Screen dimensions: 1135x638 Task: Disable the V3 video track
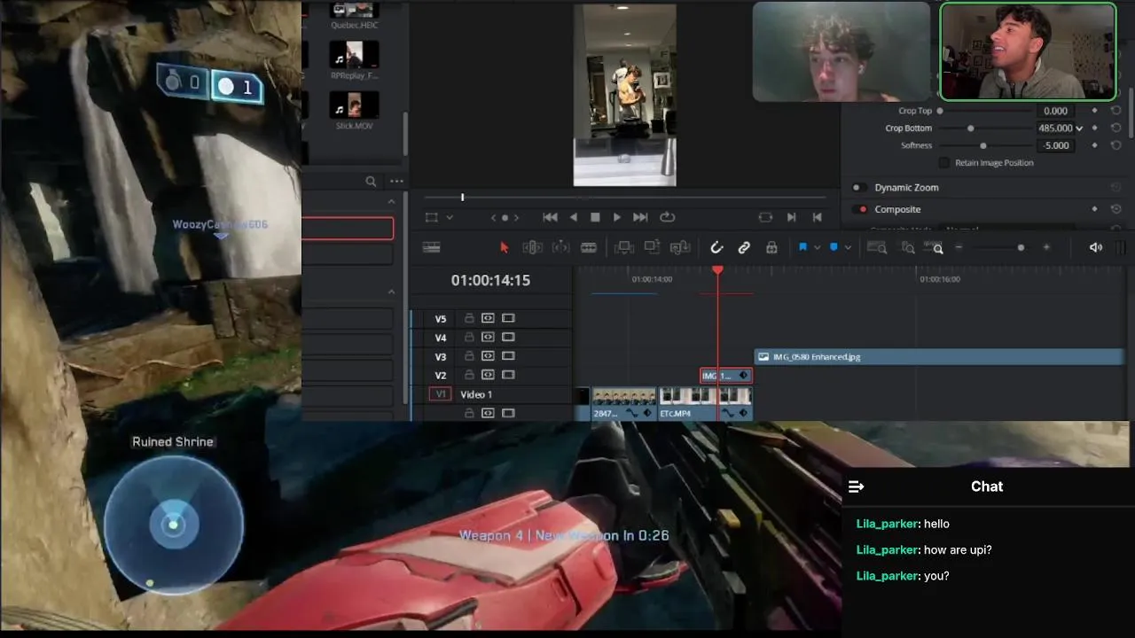[x=508, y=356]
